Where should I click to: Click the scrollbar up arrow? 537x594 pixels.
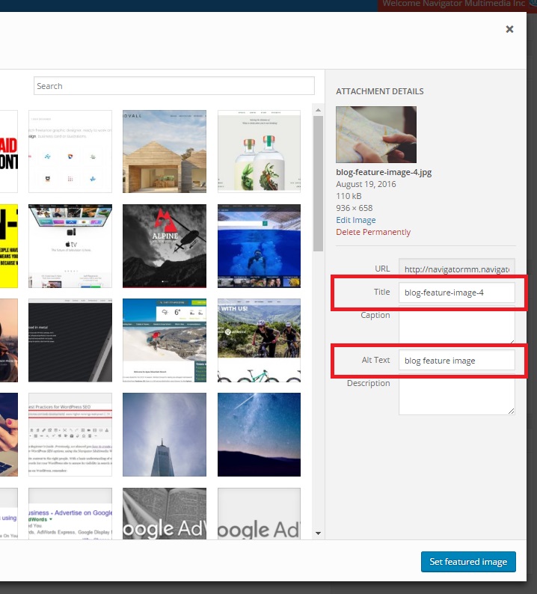318,110
